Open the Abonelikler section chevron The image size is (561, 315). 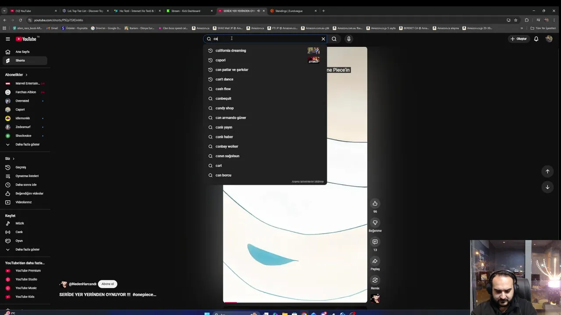click(x=26, y=75)
